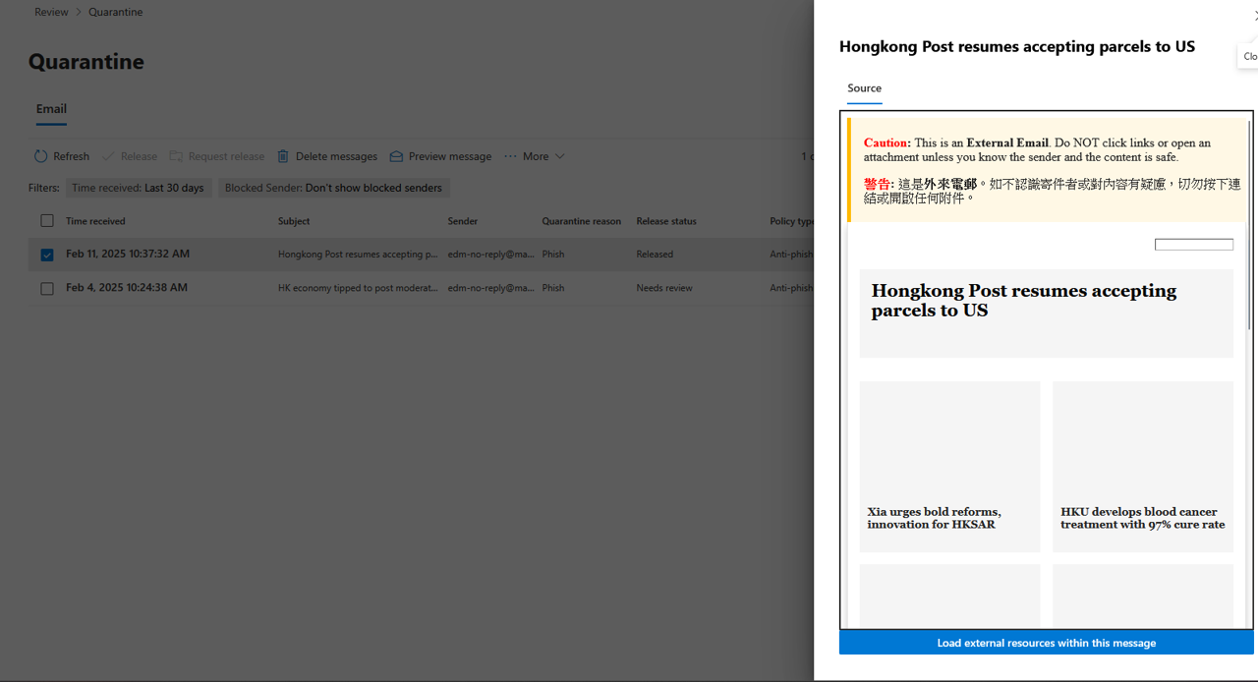Select the Feb 11, 2025 10:37:32 AM row
This screenshot has height=682, width=1258.
click(x=421, y=255)
